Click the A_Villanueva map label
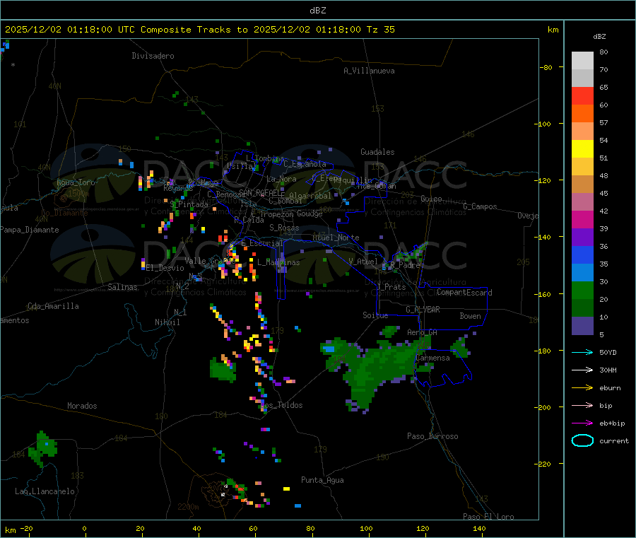Screen dimensions: 636x538 tap(369, 71)
